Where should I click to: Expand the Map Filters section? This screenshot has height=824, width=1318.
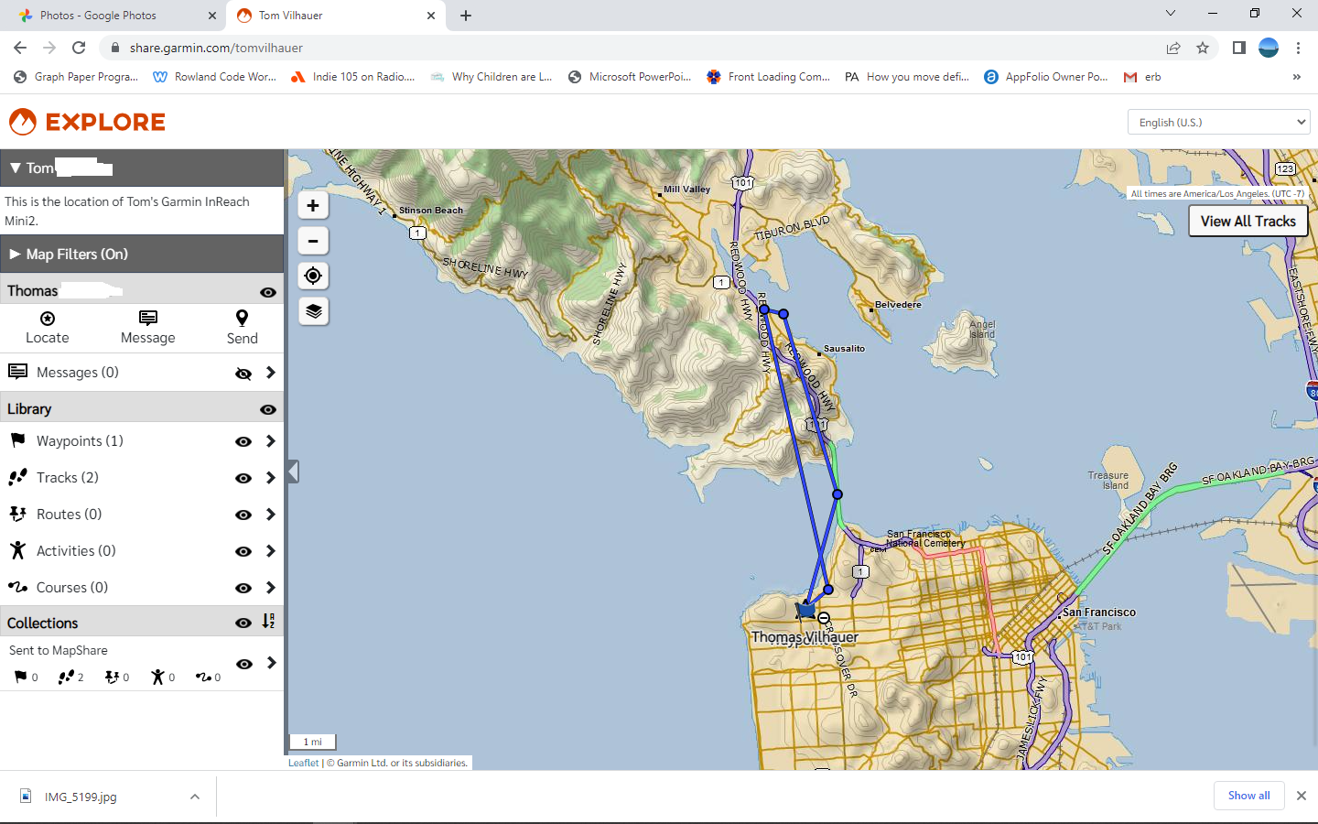point(142,254)
